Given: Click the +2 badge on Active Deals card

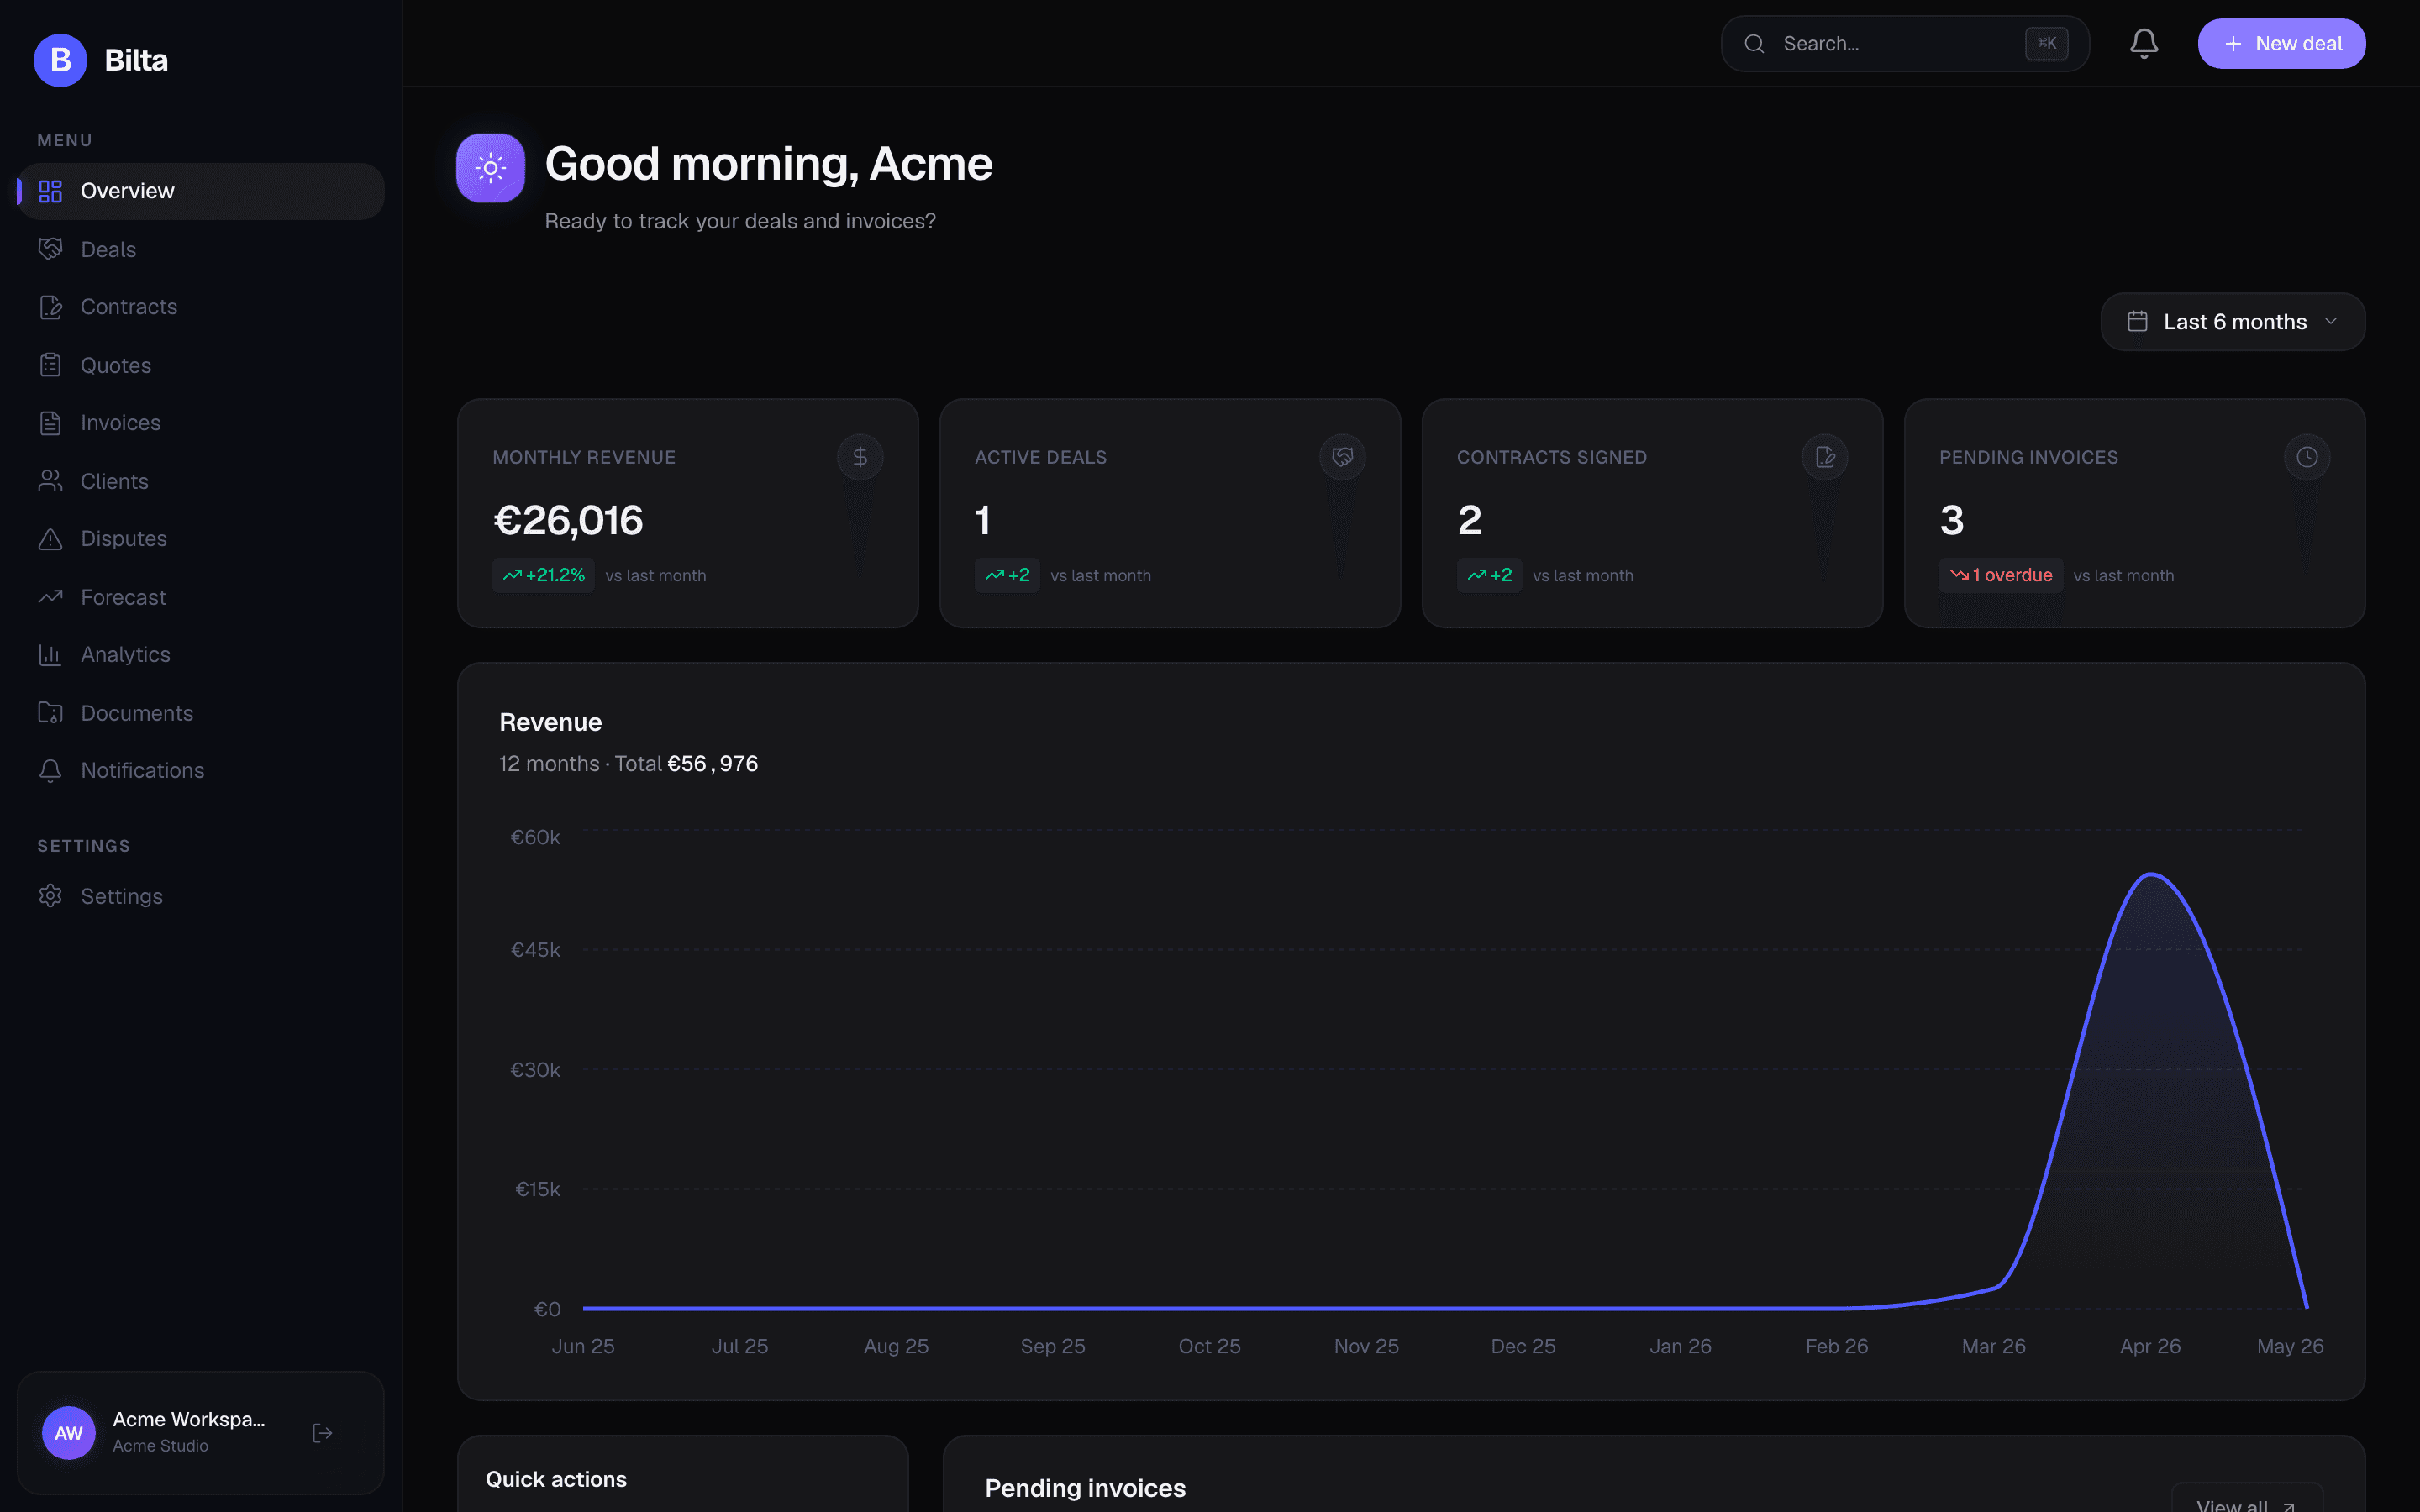Looking at the screenshot, I should pyautogui.click(x=1007, y=575).
